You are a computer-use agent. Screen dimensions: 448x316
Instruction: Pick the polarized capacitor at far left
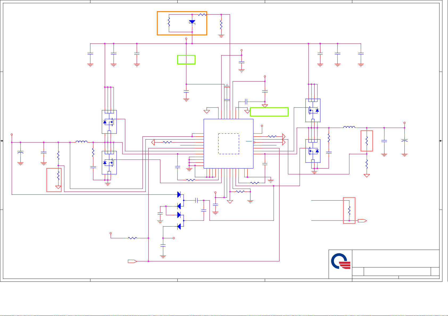[x=20, y=153]
